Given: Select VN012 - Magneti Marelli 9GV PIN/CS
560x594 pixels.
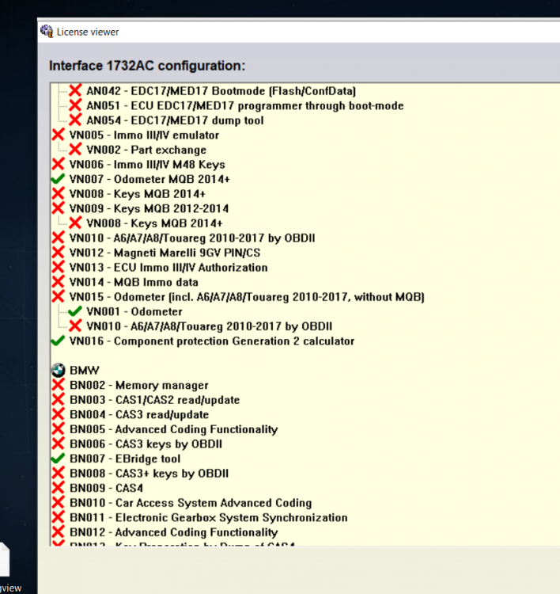Looking at the screenshot, I should (165, 253).
